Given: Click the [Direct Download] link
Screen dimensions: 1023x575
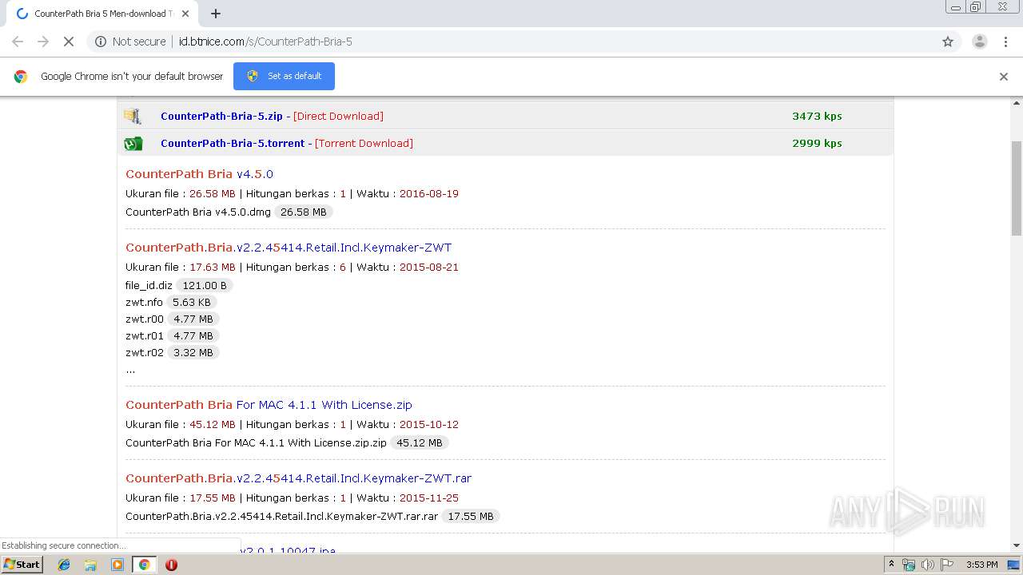Looking at the screenshot, I should (x=338, y=116).
